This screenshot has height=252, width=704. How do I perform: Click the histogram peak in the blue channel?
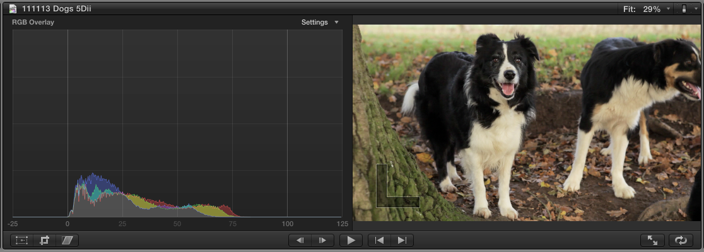[93, 178]
